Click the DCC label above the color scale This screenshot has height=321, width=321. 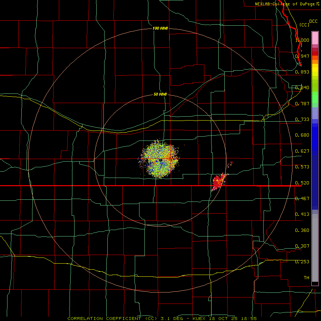pyautogui.click(x=314, y=21)
